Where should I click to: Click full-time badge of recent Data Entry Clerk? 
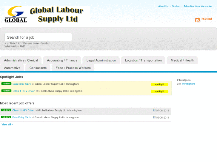(x=6, y=117)
